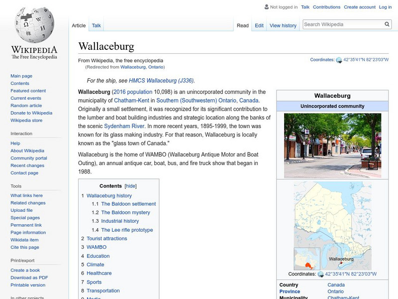Jump to Healthcare section
This screenshot has height=299, width=398.
point(99,273)
